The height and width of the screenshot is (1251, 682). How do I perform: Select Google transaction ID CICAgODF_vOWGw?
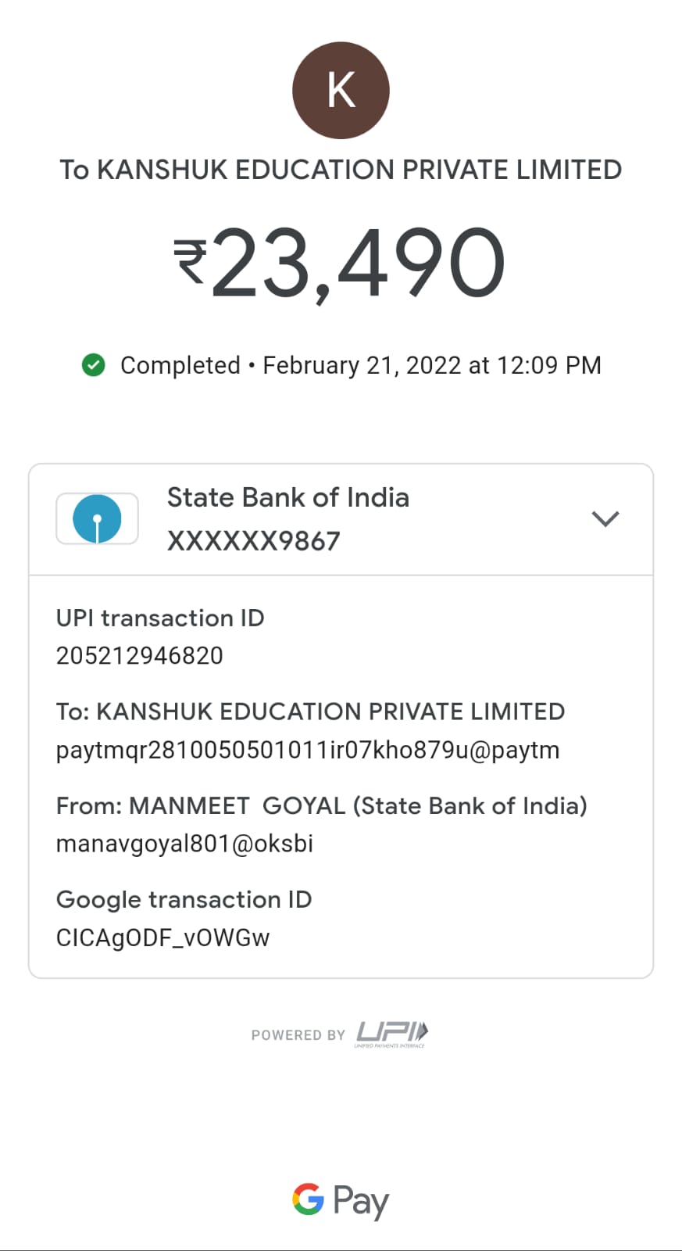click(162, 937)
